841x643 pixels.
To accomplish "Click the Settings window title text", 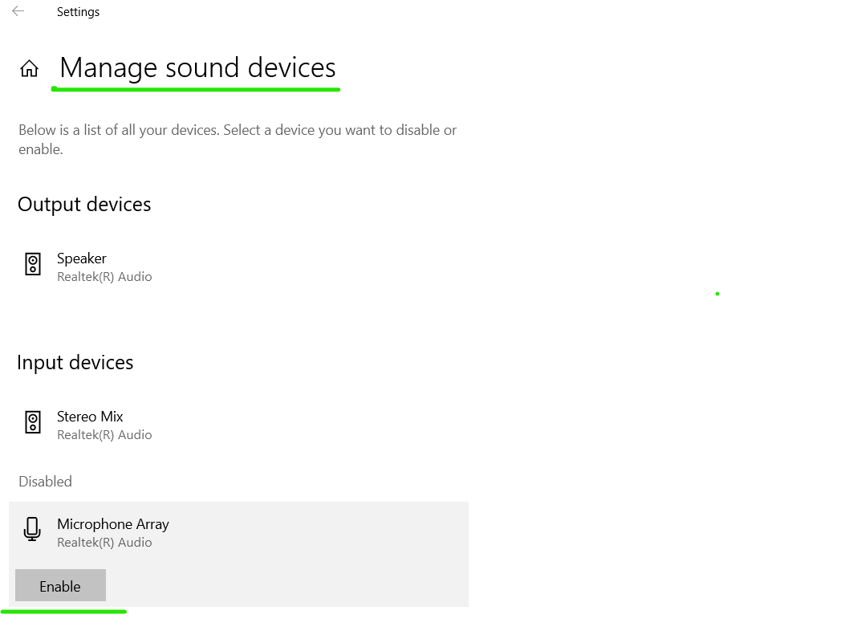I will tap(78, 12).
